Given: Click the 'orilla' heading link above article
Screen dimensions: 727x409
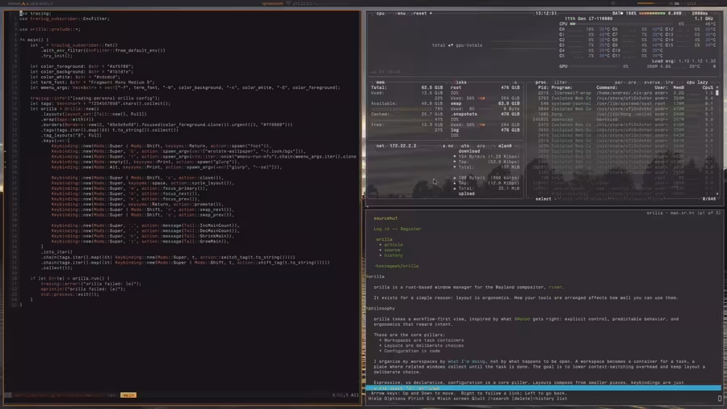Looking at the screenshot, I should [x=385, y=239].
